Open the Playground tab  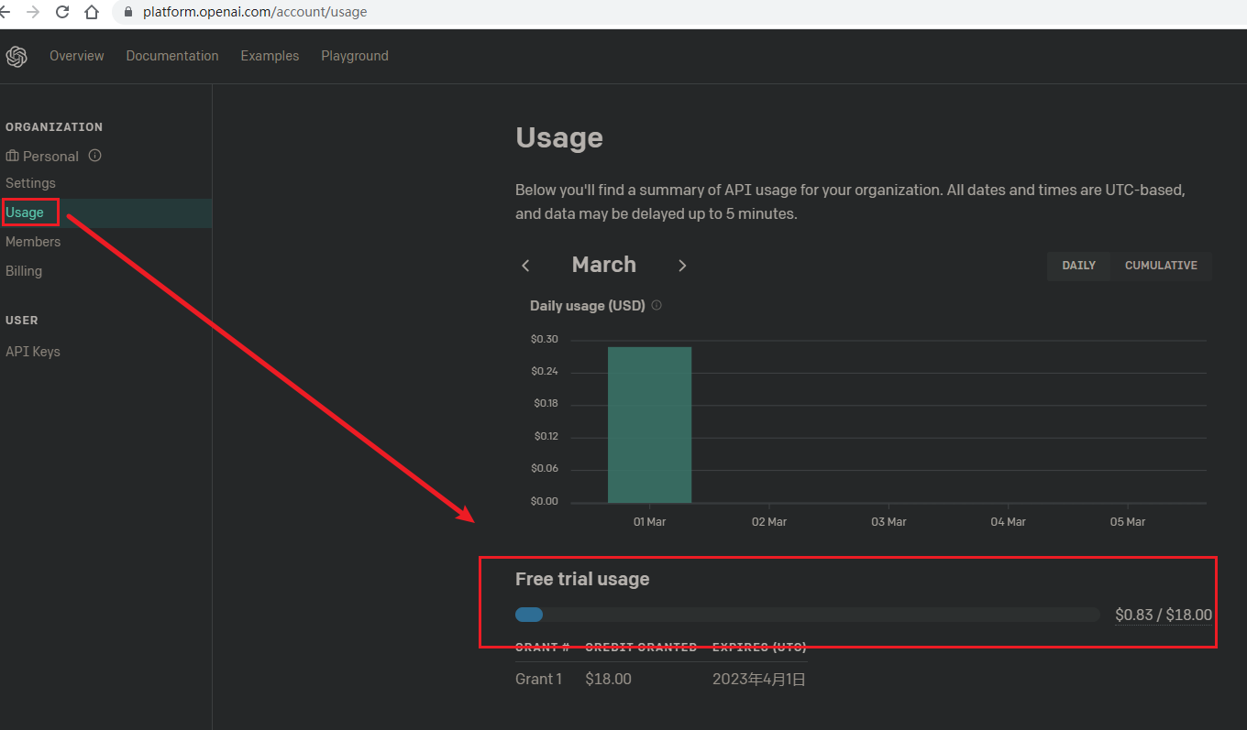(x=355, y=56)
